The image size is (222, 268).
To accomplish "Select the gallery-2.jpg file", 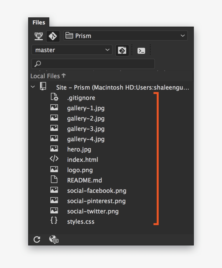I will (86, 118).
